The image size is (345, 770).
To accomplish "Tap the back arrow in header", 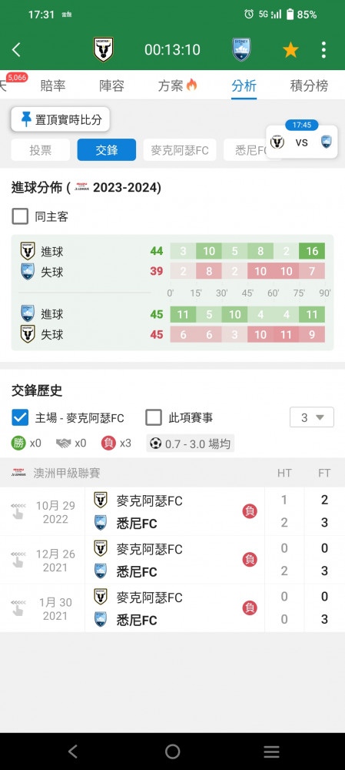I will click(x=16, y=49).
